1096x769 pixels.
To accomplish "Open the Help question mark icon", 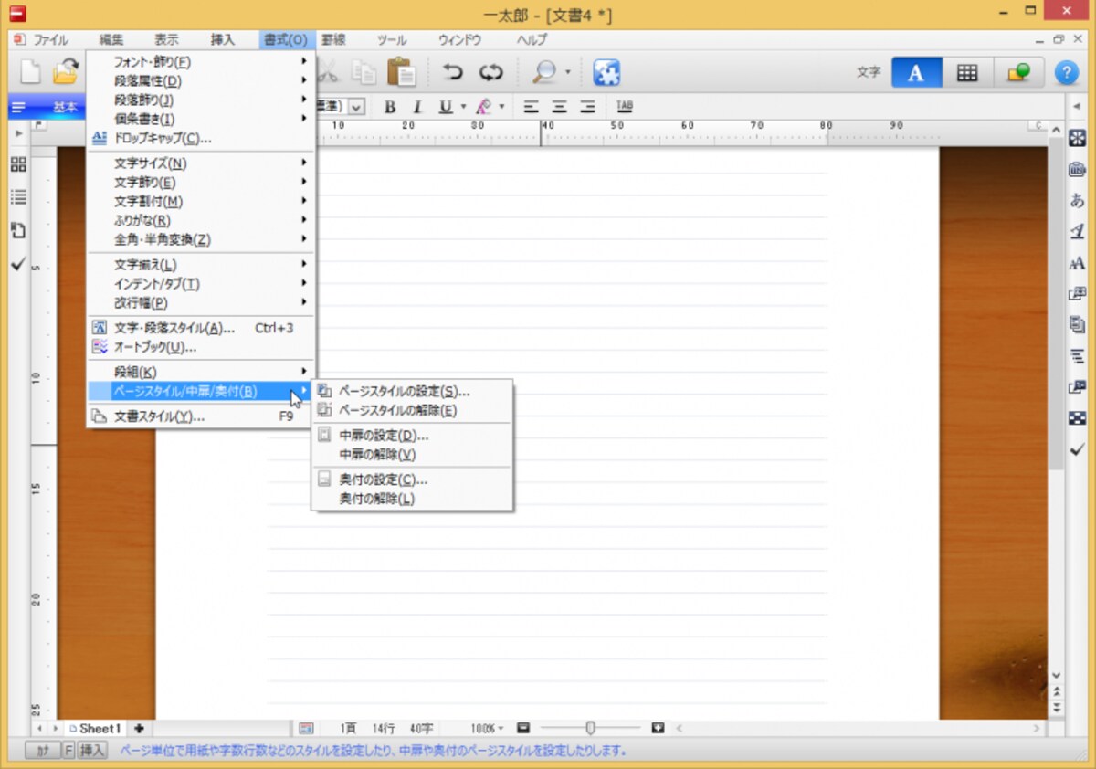I will pos(1067,73).
